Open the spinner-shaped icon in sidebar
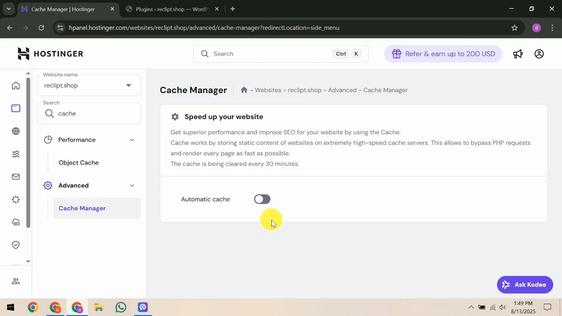The width and height of the screenshot is (562, 316). [16, 200]
